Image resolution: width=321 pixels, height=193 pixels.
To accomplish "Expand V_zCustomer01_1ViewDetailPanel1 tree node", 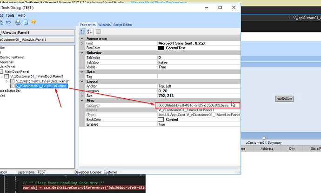I will click(7, 81).
